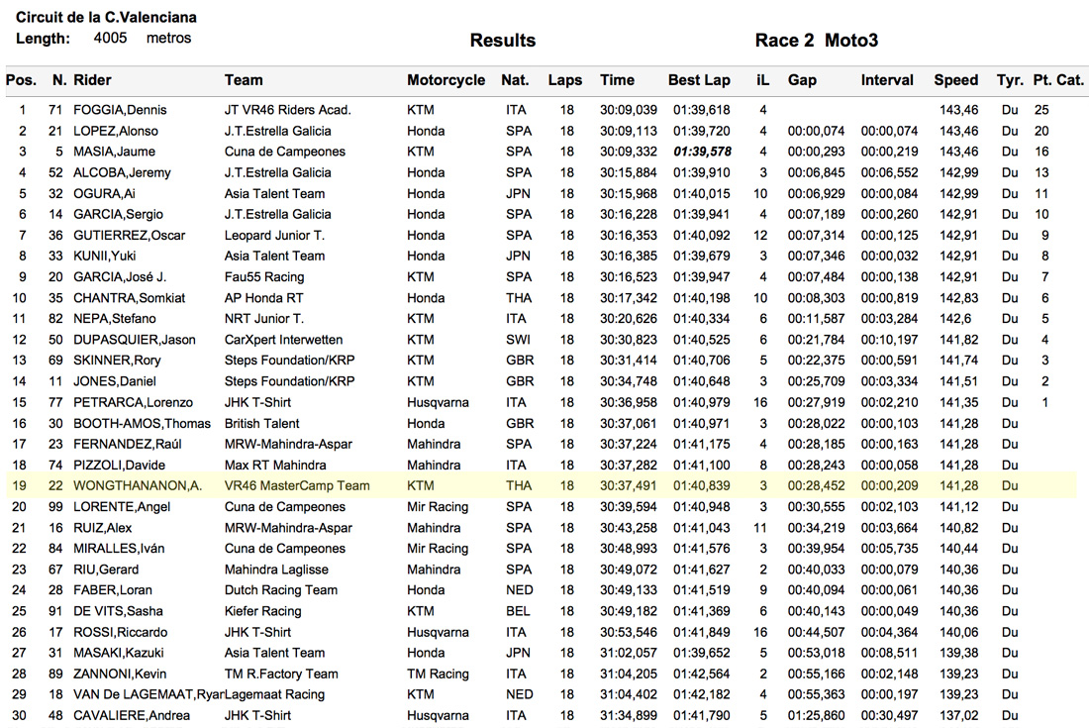Click rider name FOGGIA,Dennis
Screen dimensions: 1089x728
pos(120,110)
